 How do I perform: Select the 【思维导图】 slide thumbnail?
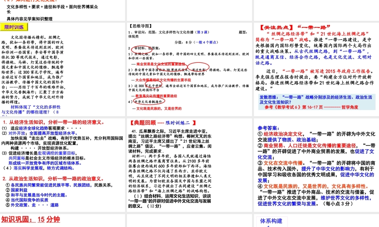(189, 69)
